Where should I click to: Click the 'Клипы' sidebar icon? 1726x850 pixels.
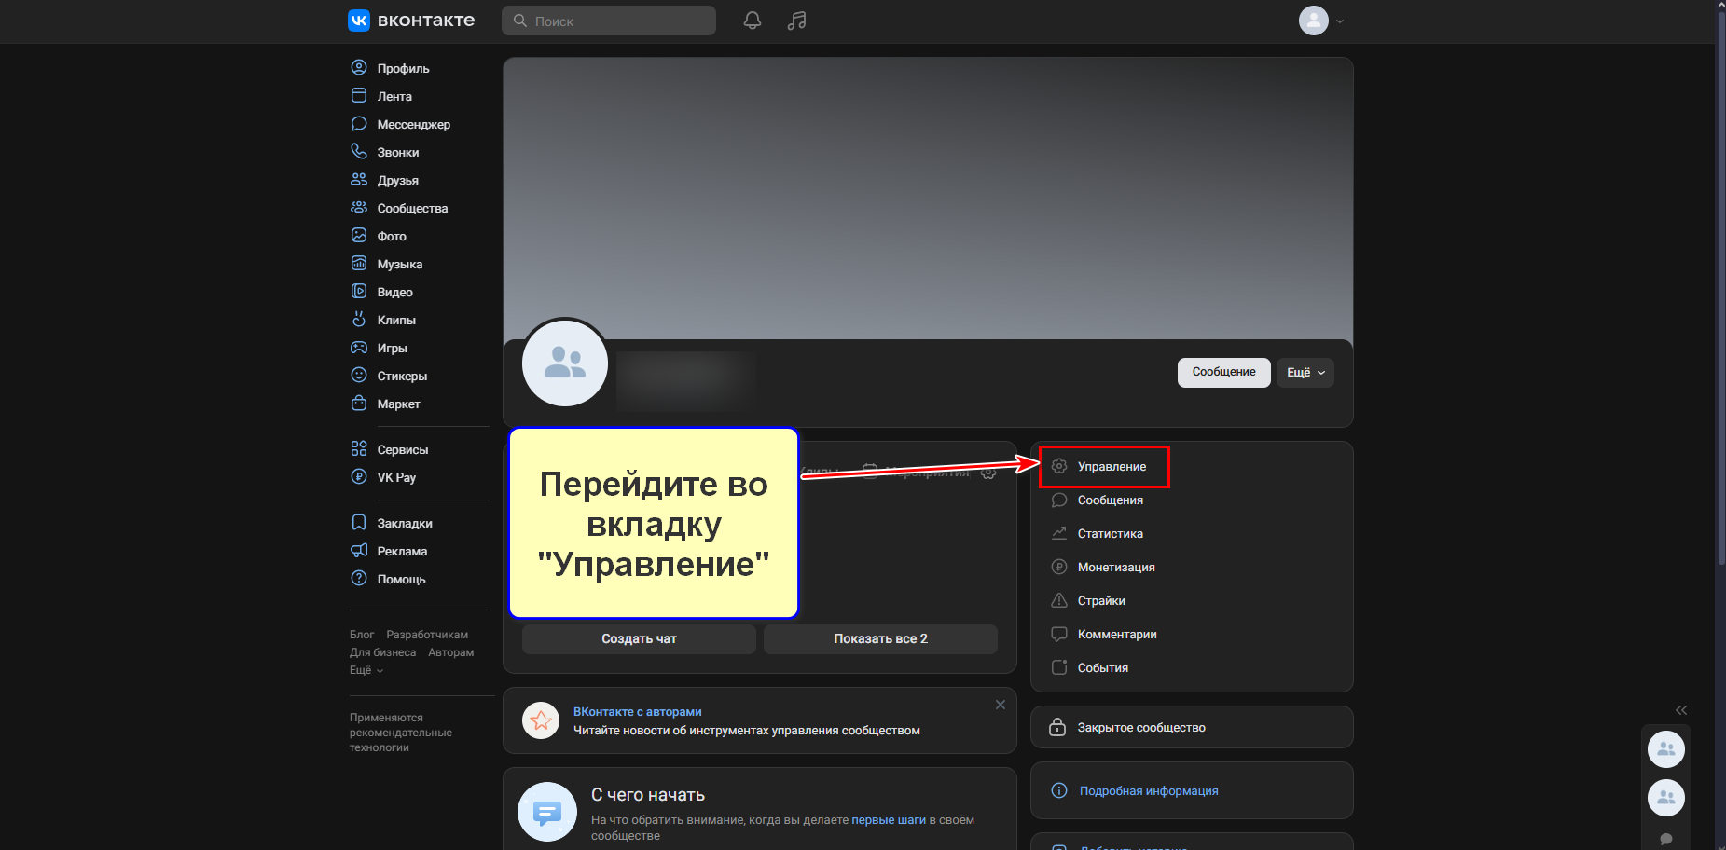pos(359,319)
